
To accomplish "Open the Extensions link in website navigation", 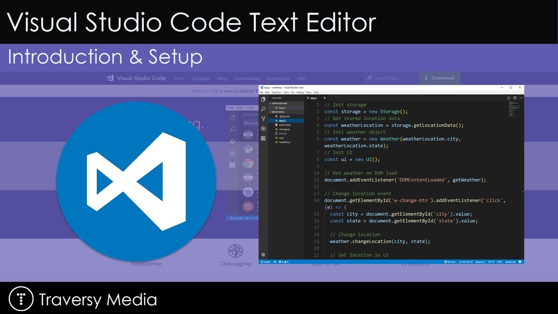I will pos(278,78).
